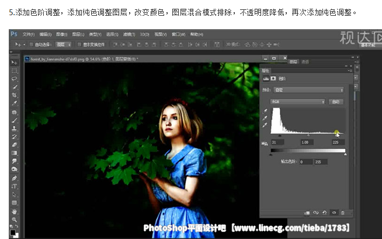Select the History Brush tool

(15, 136)
